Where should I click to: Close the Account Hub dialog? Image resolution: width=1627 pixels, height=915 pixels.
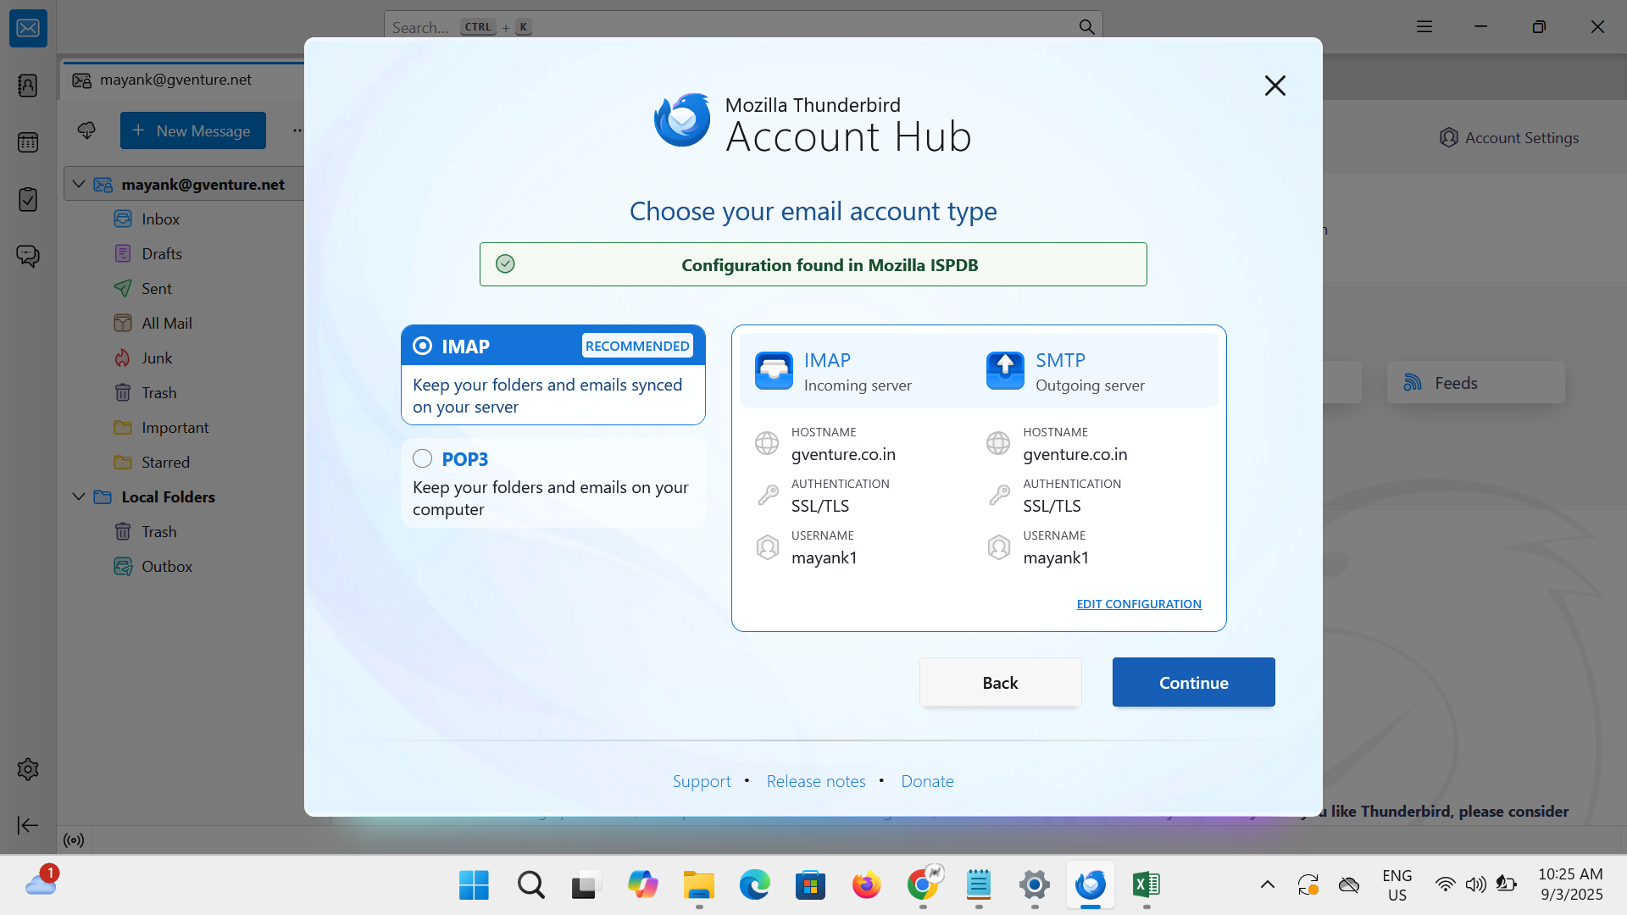tap(1274, 86)
